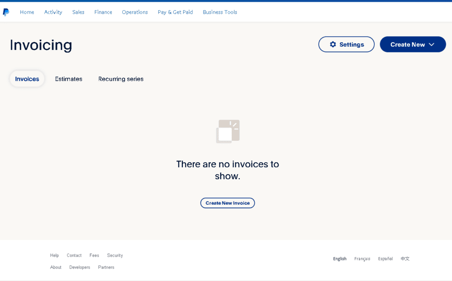Click the Create New Invoice button
Viewport: 452px width, 281px height.
pyautogui.click(x=227, y=203)
